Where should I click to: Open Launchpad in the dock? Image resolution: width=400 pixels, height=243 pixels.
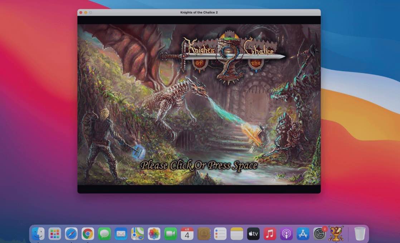[x=55, y=234]
